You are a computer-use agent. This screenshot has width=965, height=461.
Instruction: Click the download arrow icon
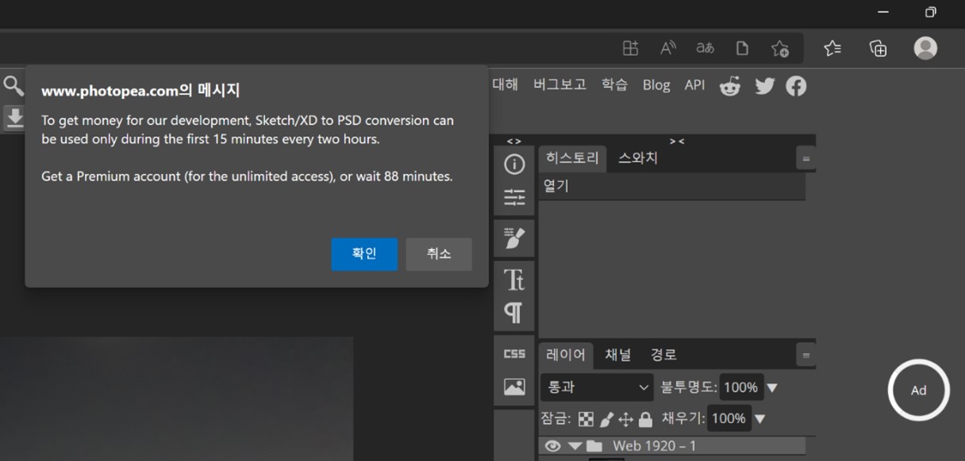(14, 117)
